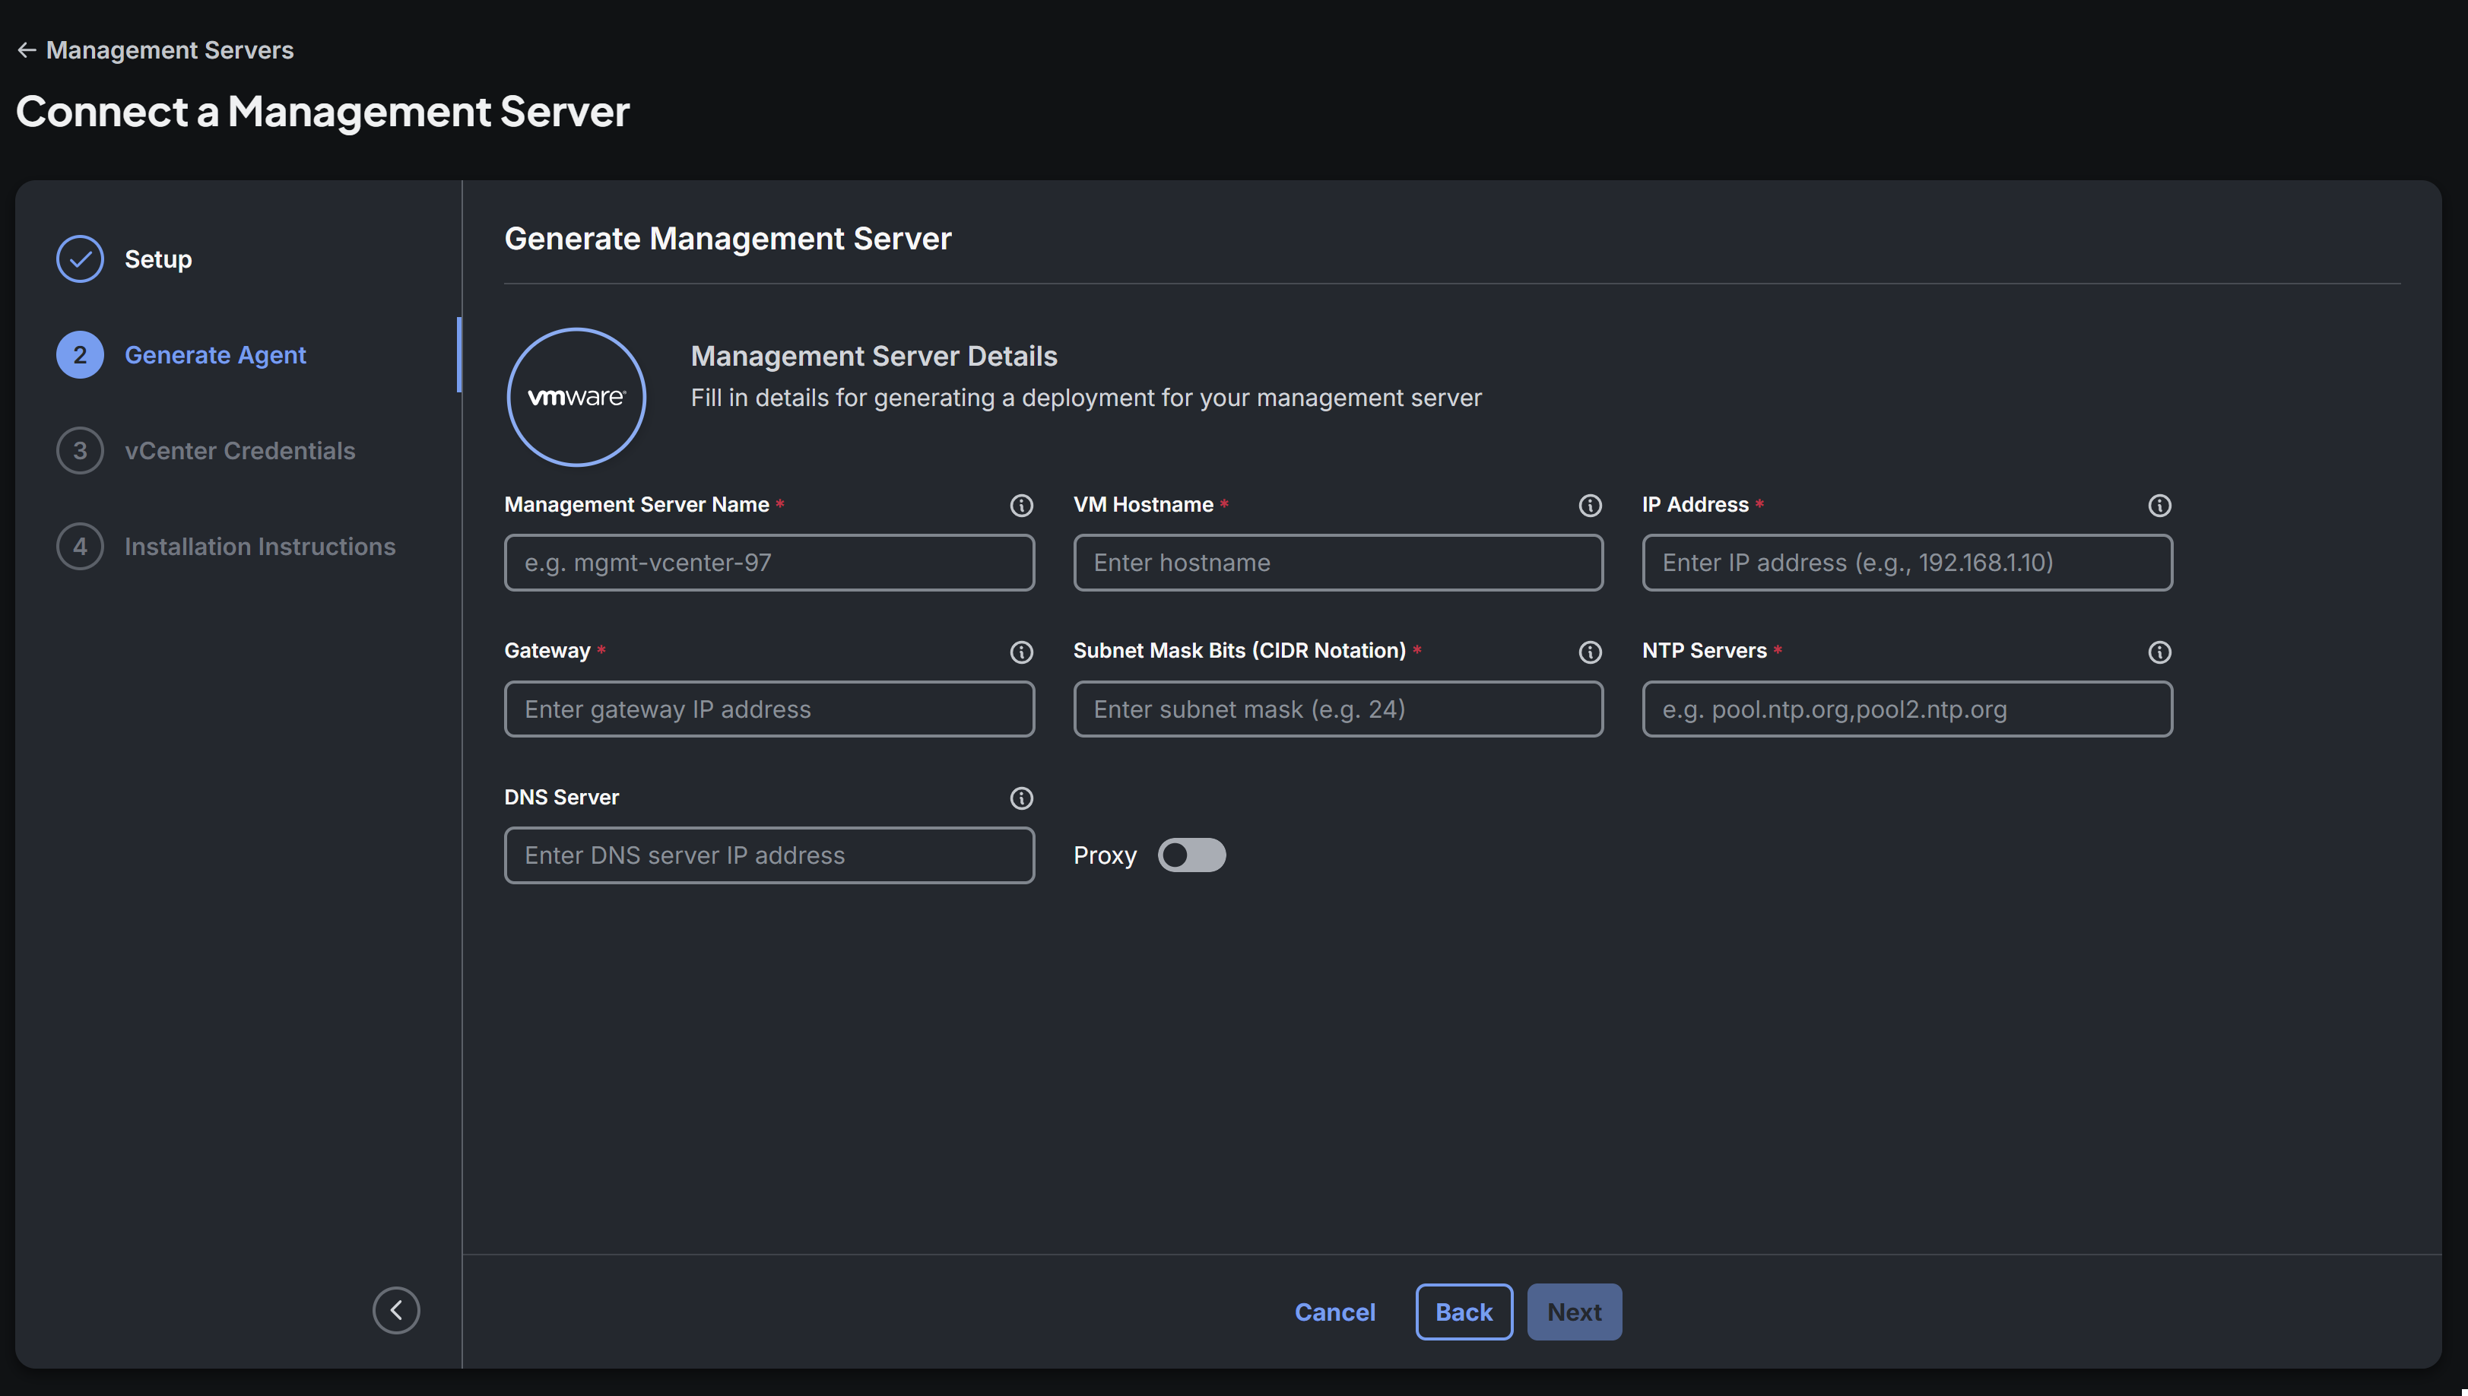Screen dimensions: 2468x1396
Task: Click the Proxy label text
Action: pyautogui.click(x=1104, y=855)
